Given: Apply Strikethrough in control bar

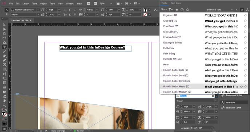Looking at the screenshot, I should click(x=75, y=15).
